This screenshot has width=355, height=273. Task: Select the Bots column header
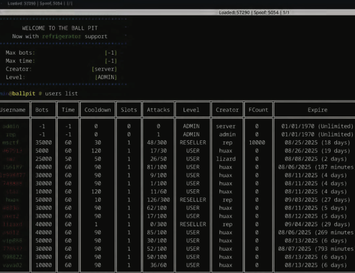(x=42, y=110)
